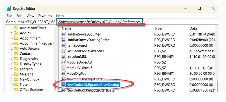This screenshot has height=102, width=226.
Task: Expand the NewOutlook tree node
Action: point(12,79)
